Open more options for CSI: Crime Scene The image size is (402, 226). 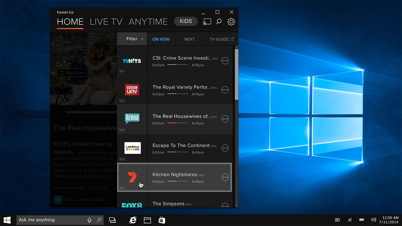[225, 61]
